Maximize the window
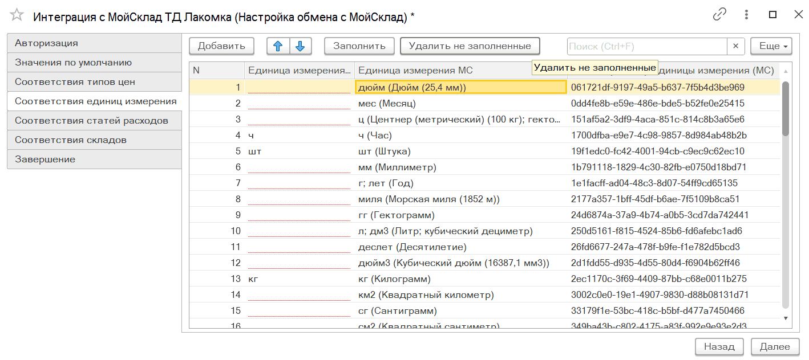 click(x=772, y=15)
